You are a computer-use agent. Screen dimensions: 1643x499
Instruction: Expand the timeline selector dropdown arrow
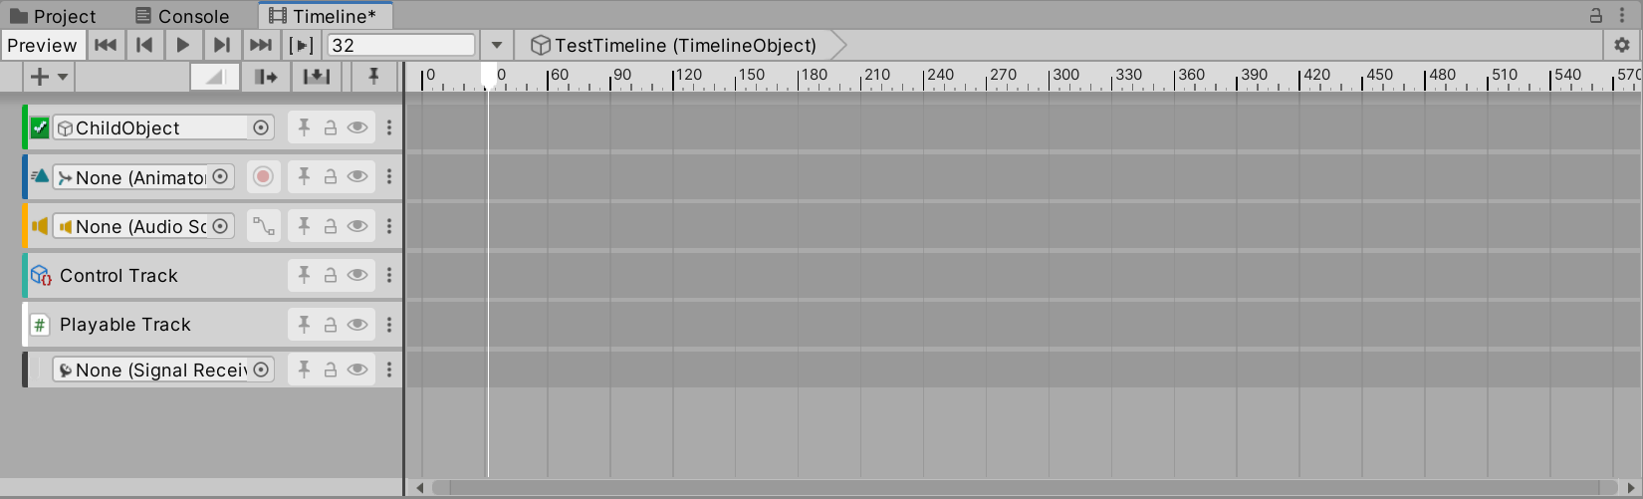(x=497, y=45)
